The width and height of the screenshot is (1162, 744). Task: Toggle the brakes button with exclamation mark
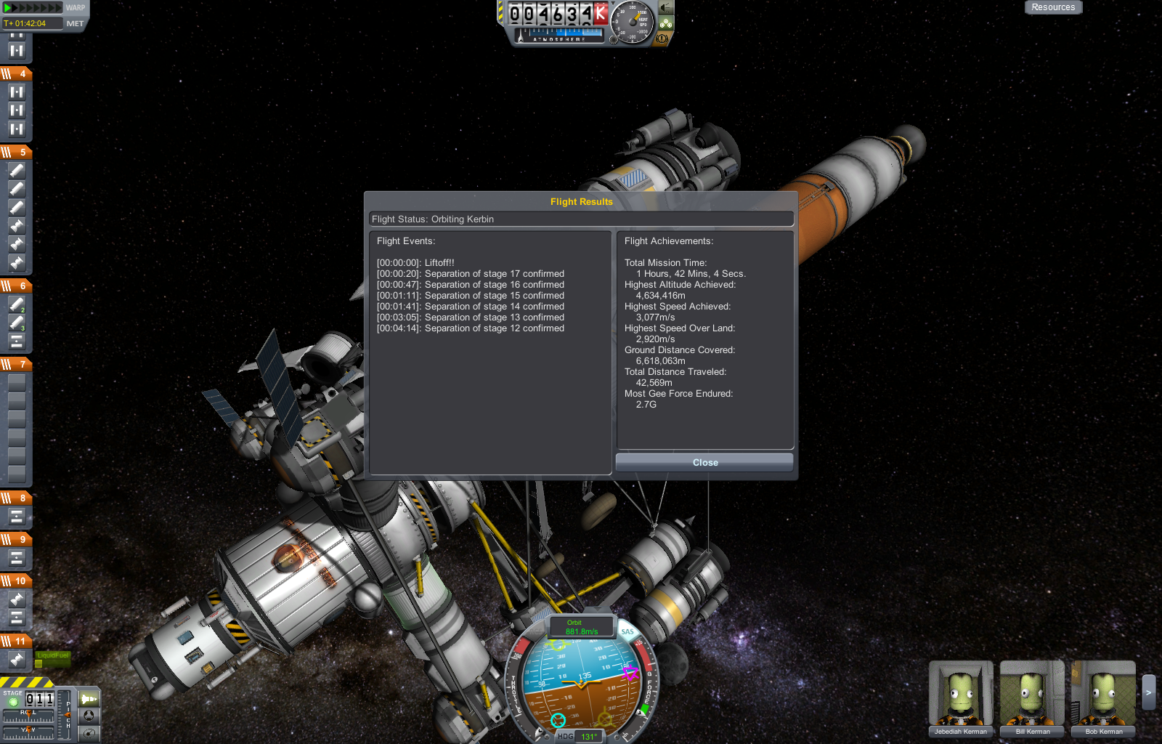662,39
